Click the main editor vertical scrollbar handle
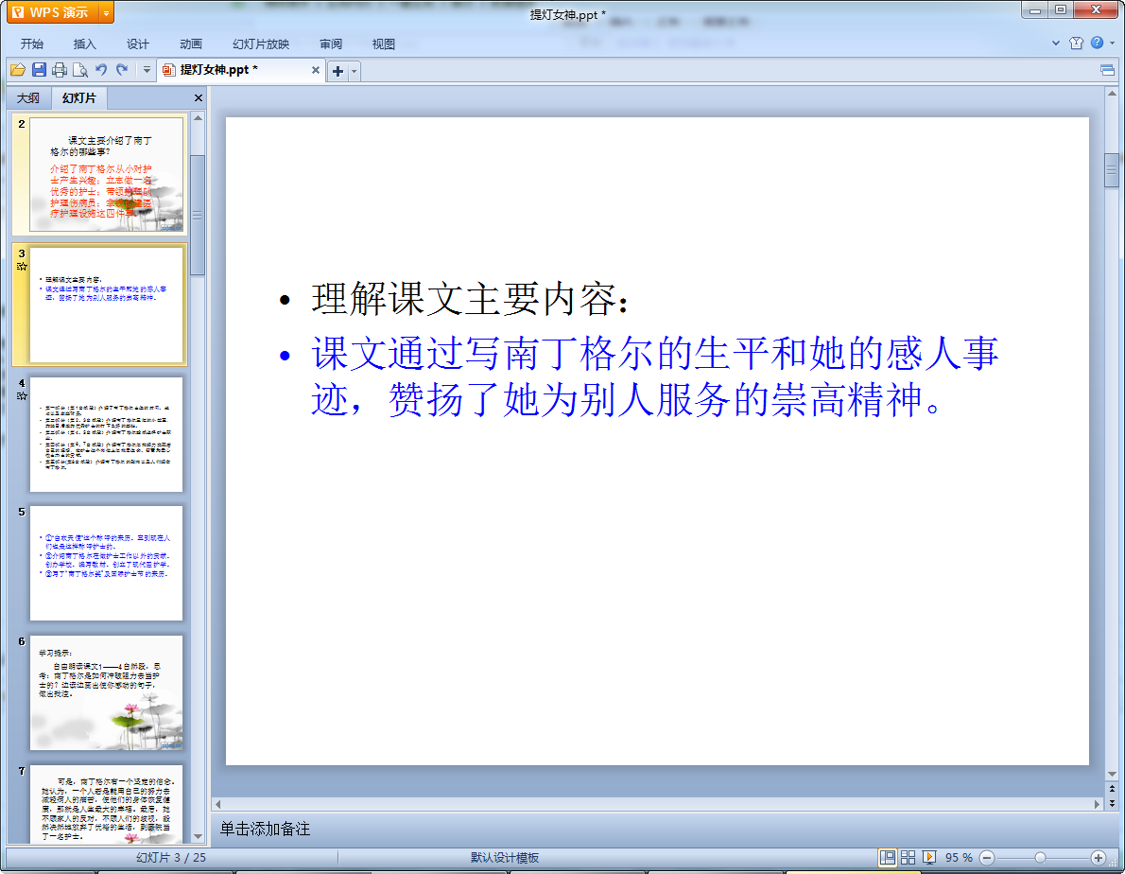This screenshot has width=1125, height=874. point(1112,170)
